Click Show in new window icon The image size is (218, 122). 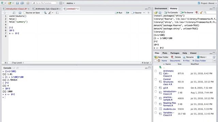pyautogui.click(x=14, y=13)
